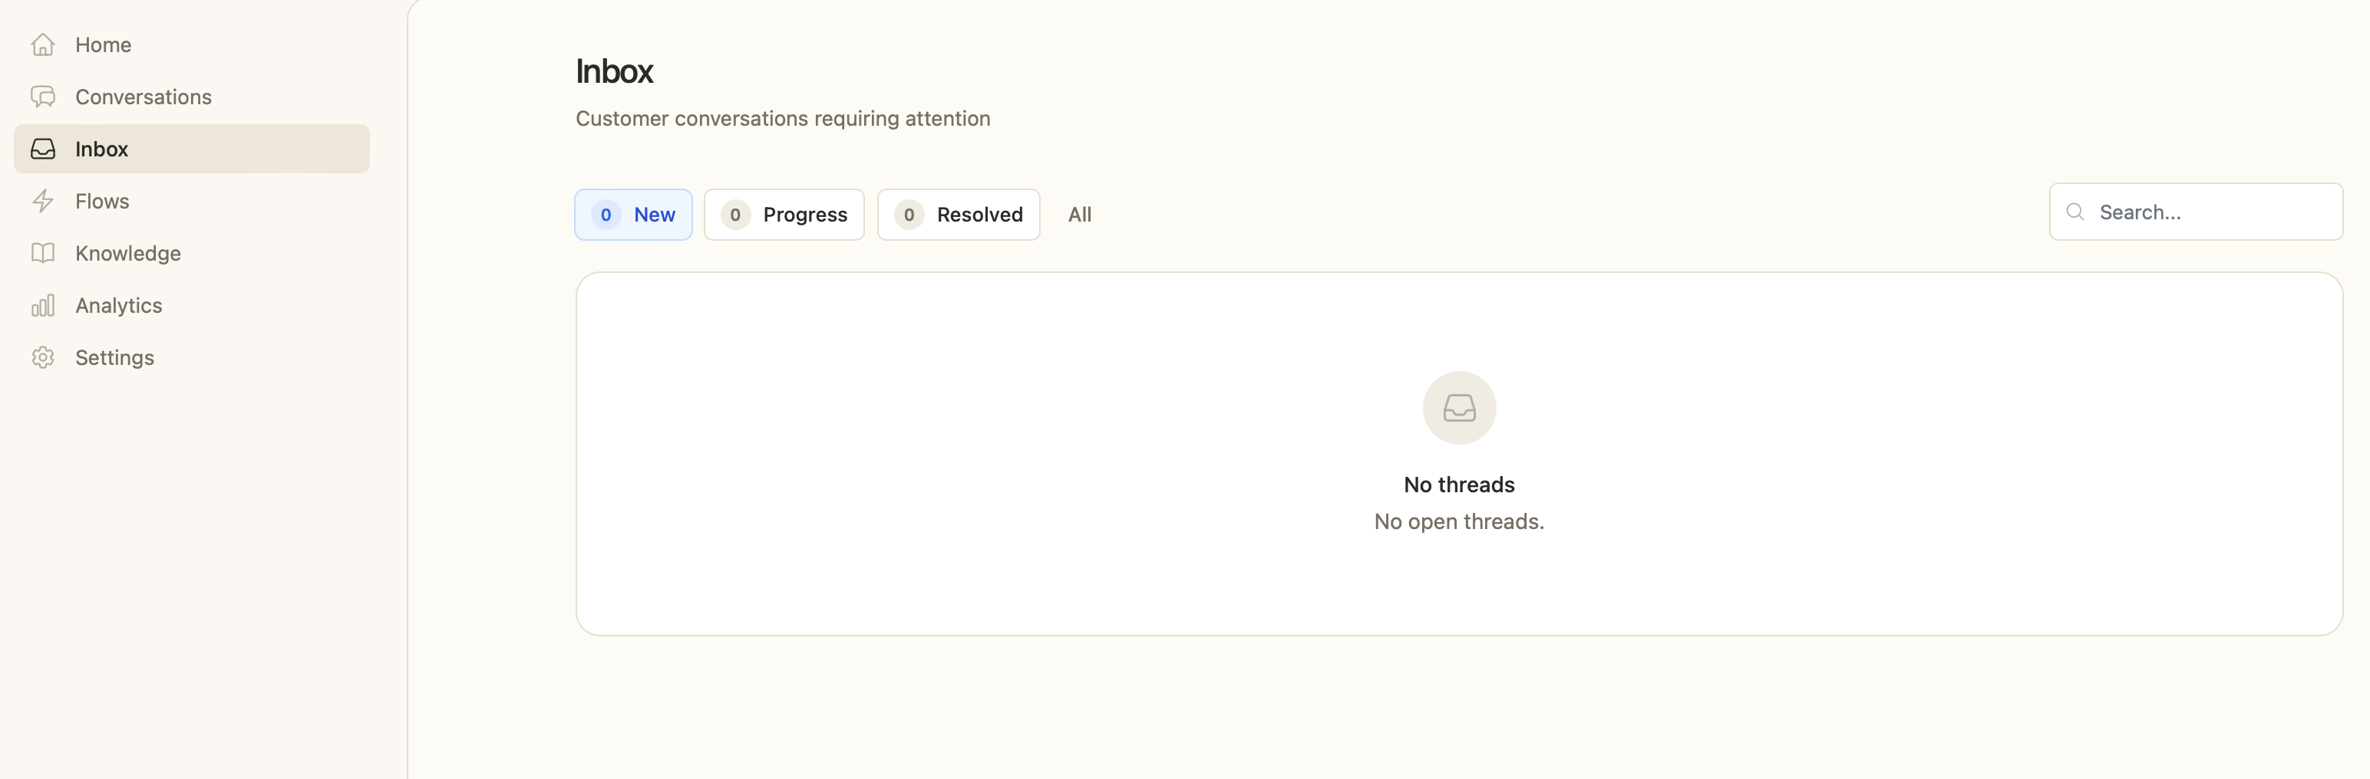This screenshot has width=2370, height=779.
Task: Select the New threads filter tab
Action: pyautogui.click(x=633, y=215)
